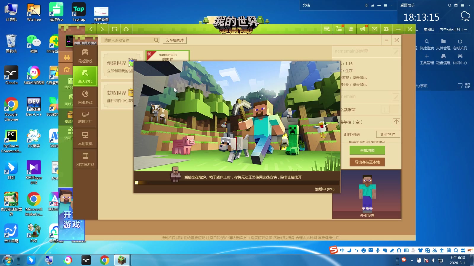Open the Minecraft launcher icon on the taskbar
474x266 pixels.
[x=122, y=260]
